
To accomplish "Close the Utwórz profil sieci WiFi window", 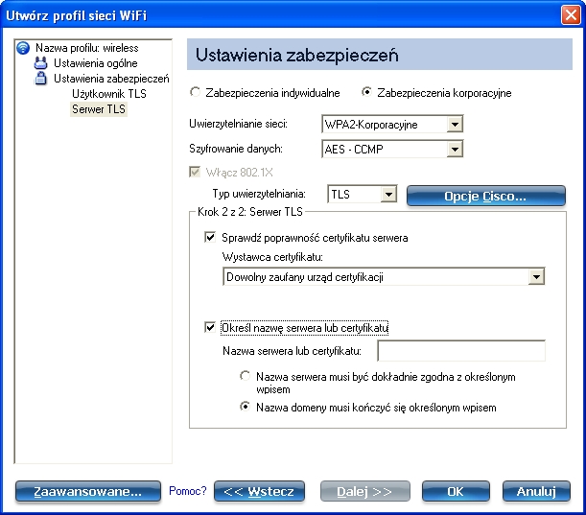I will point(571,15).
